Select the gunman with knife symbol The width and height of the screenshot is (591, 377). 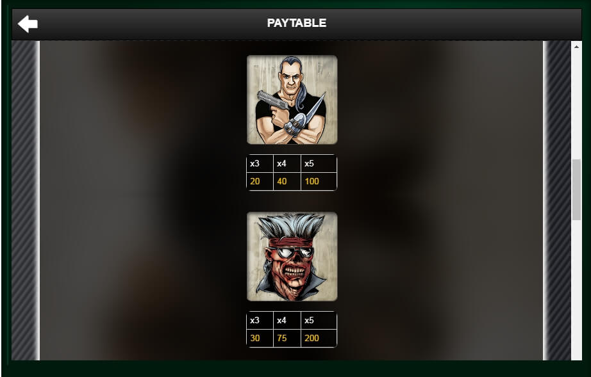click(x=292, y=100)
